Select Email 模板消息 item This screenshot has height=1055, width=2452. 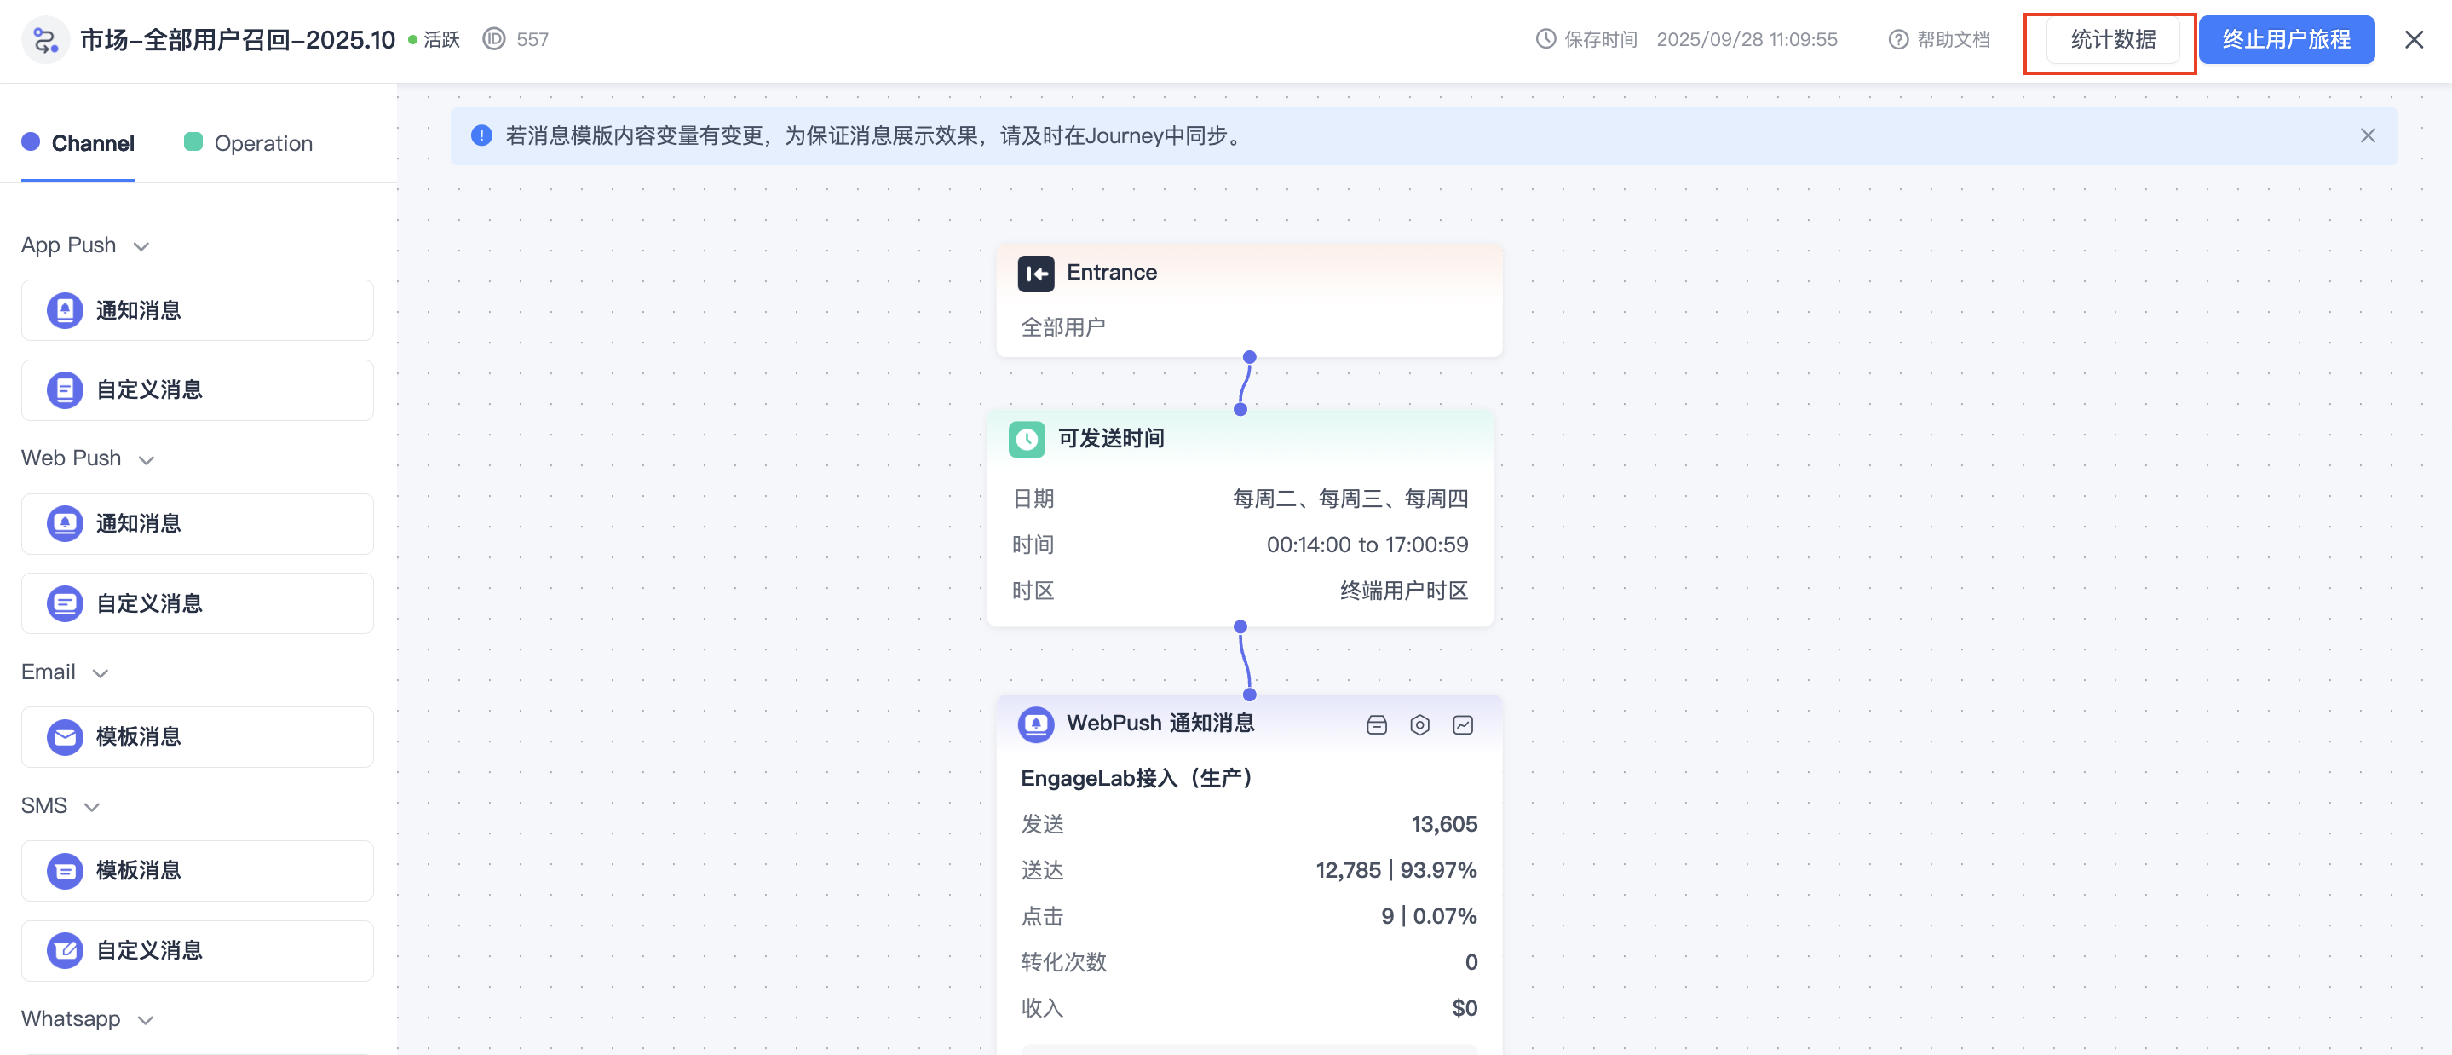pos(197,736)
